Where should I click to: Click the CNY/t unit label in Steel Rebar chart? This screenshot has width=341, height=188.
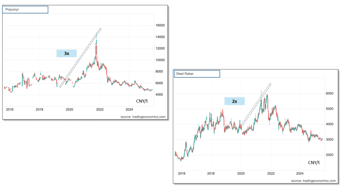click(x=314, y=163)
